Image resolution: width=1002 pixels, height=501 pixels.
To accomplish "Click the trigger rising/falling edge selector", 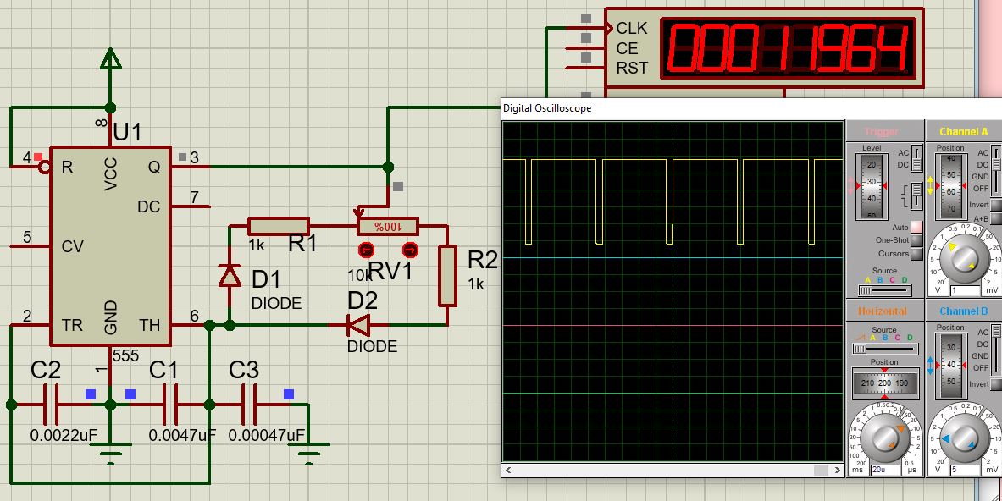I will pos(916,197).
